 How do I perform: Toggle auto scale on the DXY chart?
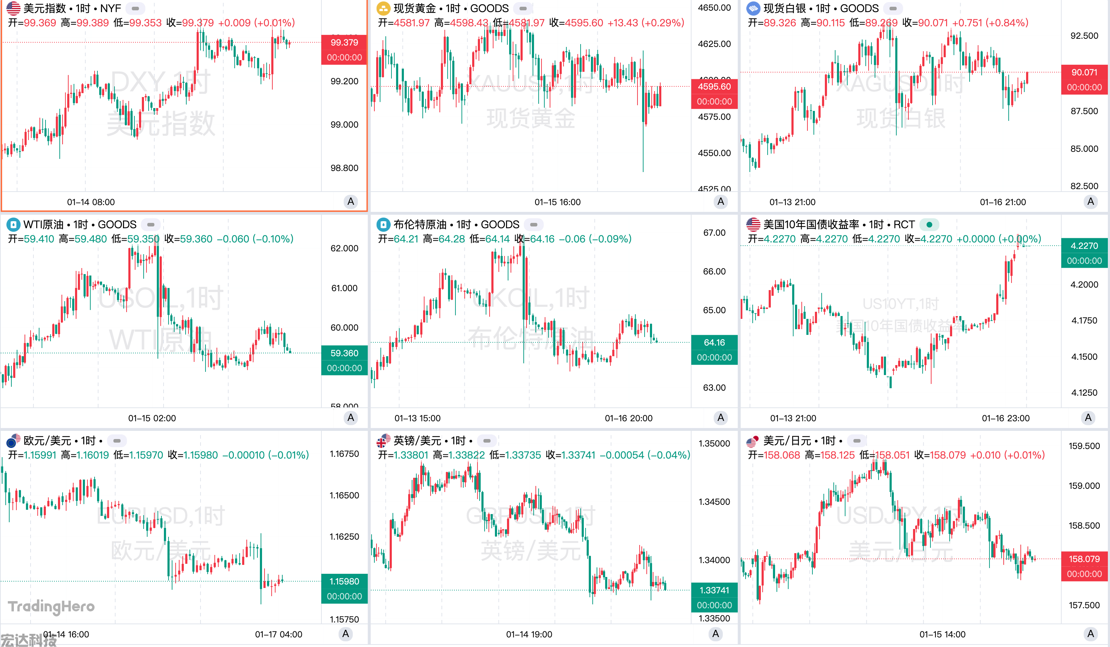pyautogui.click(x=351, y=202)
